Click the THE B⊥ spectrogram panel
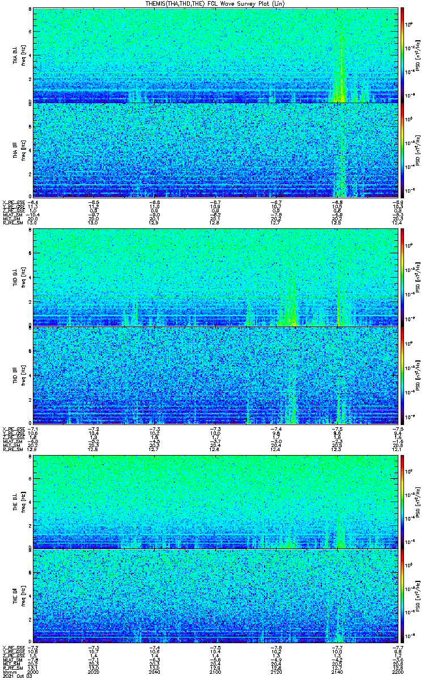The image size is (425, 680). [x=215, y=501]
